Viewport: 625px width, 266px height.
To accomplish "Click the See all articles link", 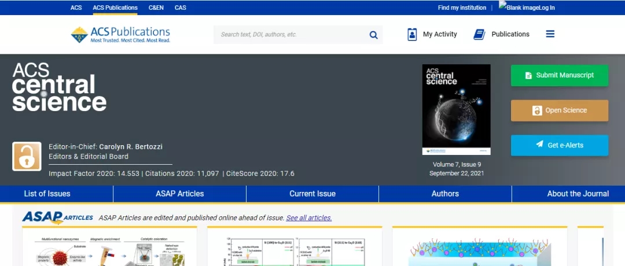I will [x=308, y=218].
